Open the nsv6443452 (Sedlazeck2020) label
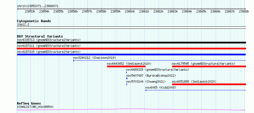This screenshot has height=113, width=254. coord(129,64)
